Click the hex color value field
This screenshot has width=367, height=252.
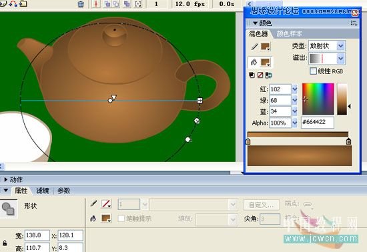tap(318, 122)
